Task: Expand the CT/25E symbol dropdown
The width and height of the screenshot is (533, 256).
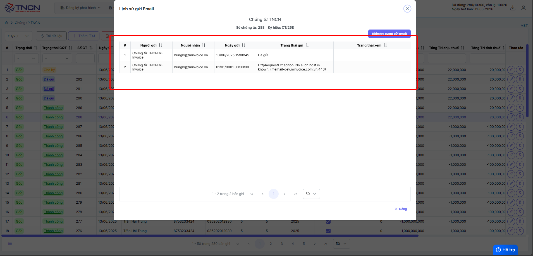Action: coord(19,36)
